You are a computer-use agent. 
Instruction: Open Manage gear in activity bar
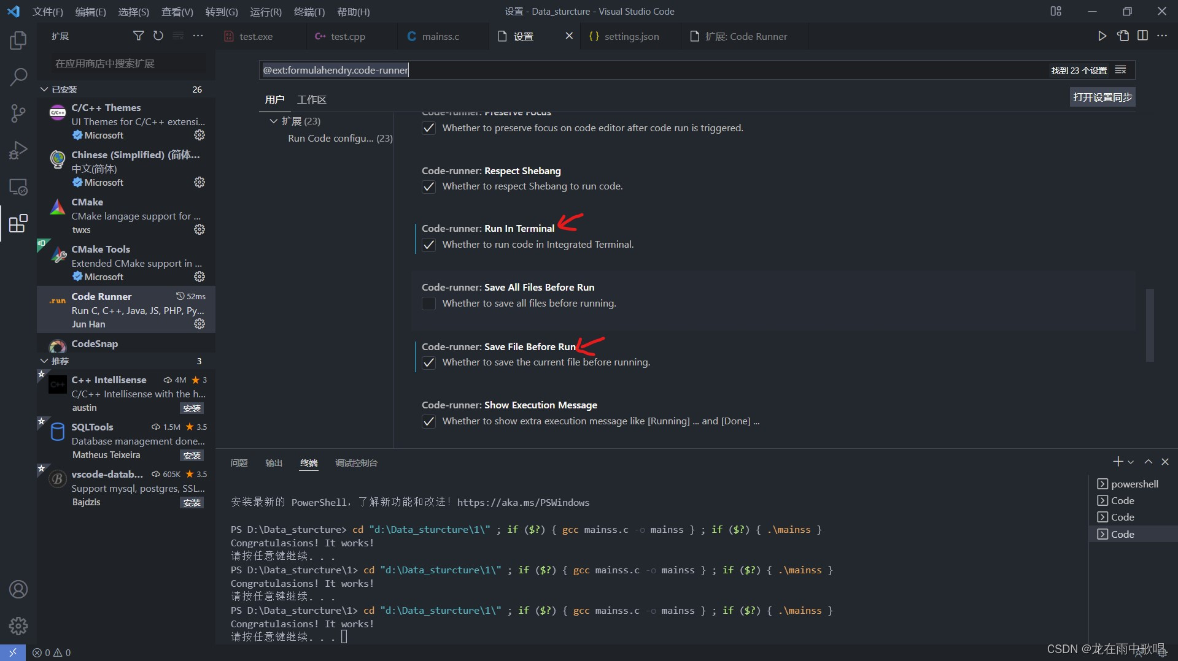pos(18,625)
